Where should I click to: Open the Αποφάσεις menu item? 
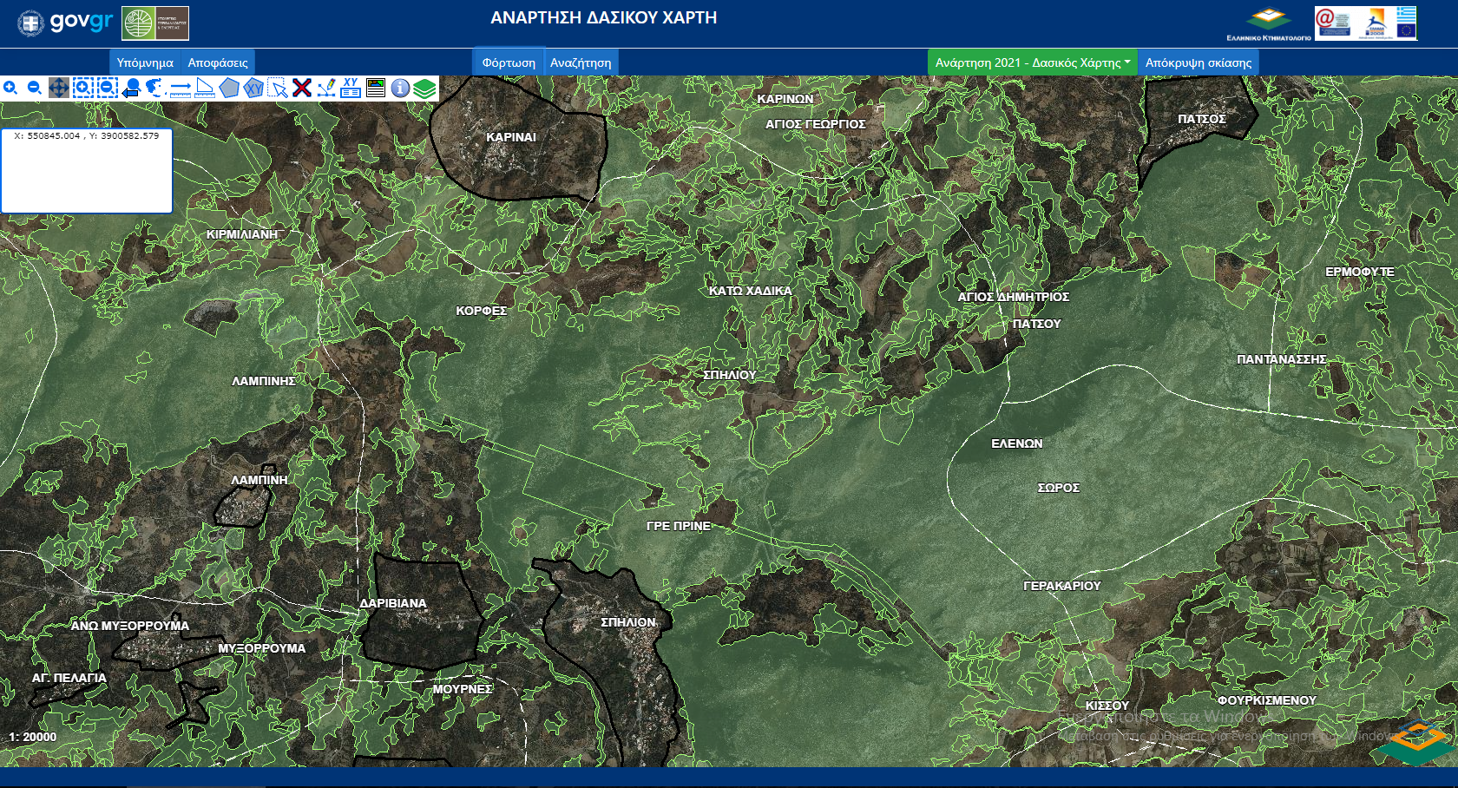(x=218, y=62)
